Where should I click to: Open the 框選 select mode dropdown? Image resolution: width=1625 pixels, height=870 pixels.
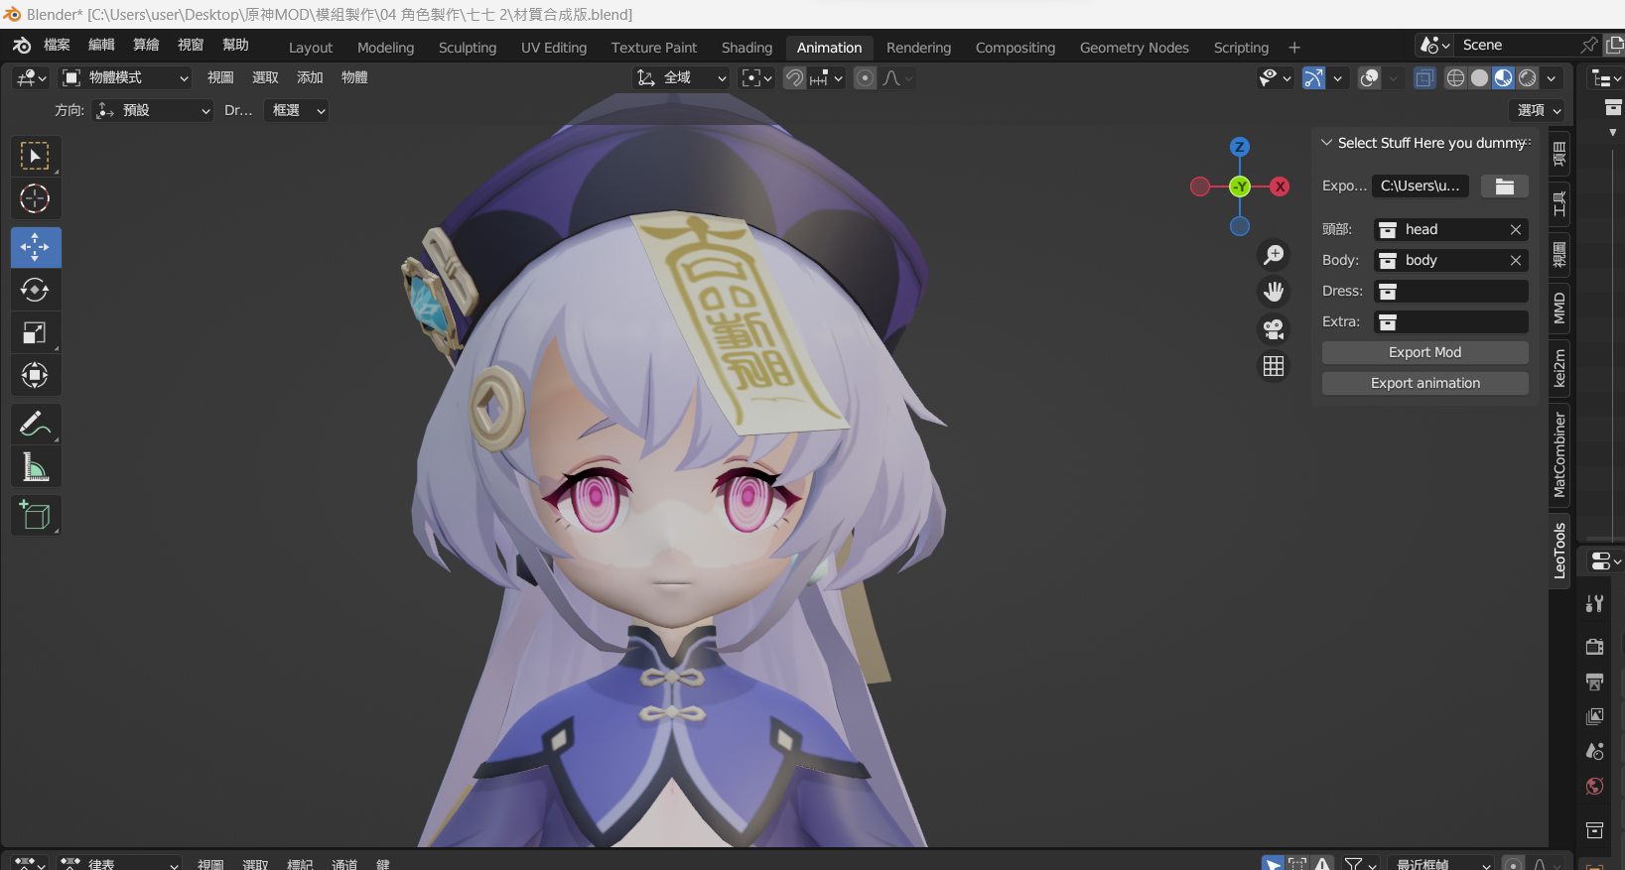pos(296,110)
